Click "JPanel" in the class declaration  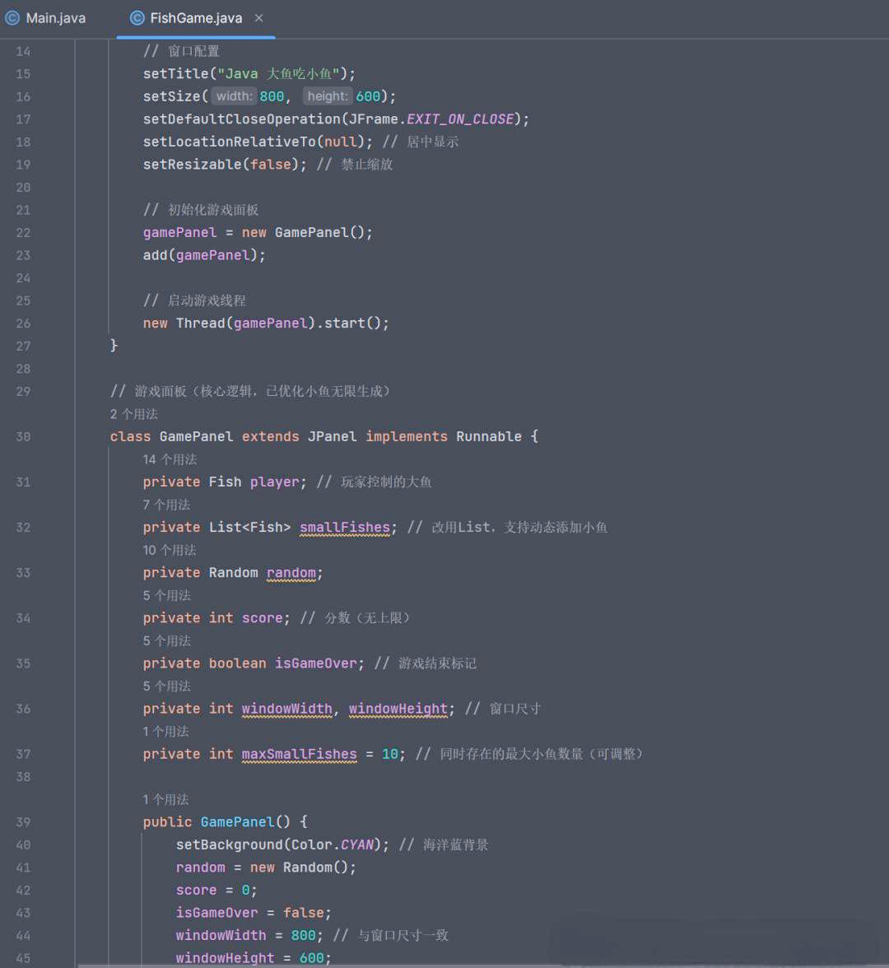point(333,436)
